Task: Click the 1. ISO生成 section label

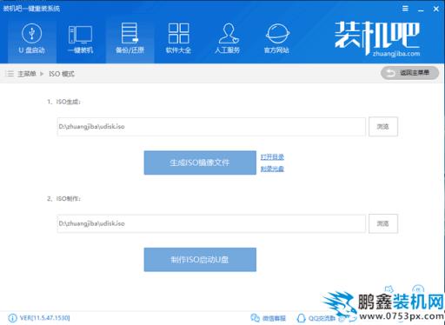Action: [64, 102]
